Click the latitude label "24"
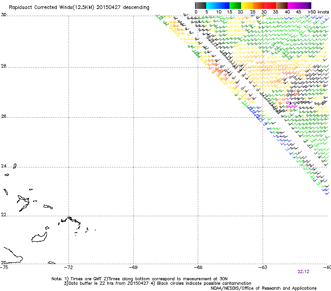Image resolution: width=331 pixels, height=291 pixels. click(x=4, y=166)
